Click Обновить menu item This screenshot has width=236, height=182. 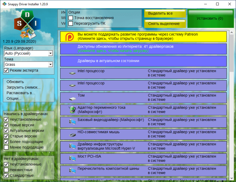[15, 82]
